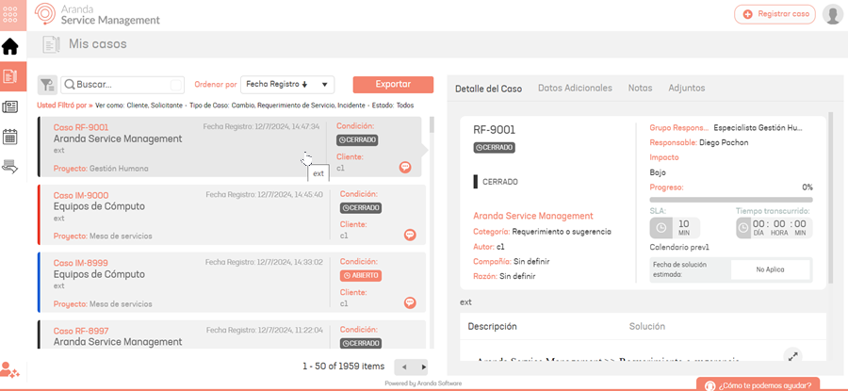Go to the Home icon
Viewport: 848px width, 391px height.
[x=10, y=47]
